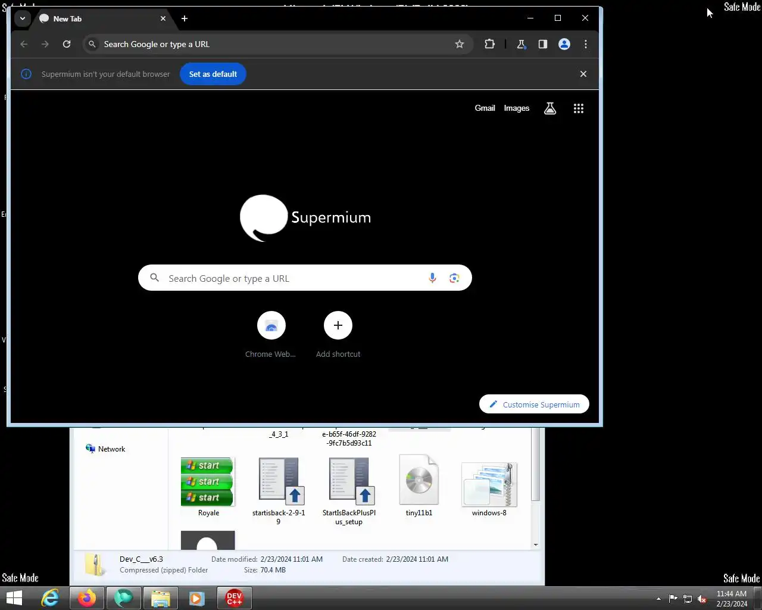
Task: Select StartIsBackPlusPlus_setup file
Action: pos(349,491)
